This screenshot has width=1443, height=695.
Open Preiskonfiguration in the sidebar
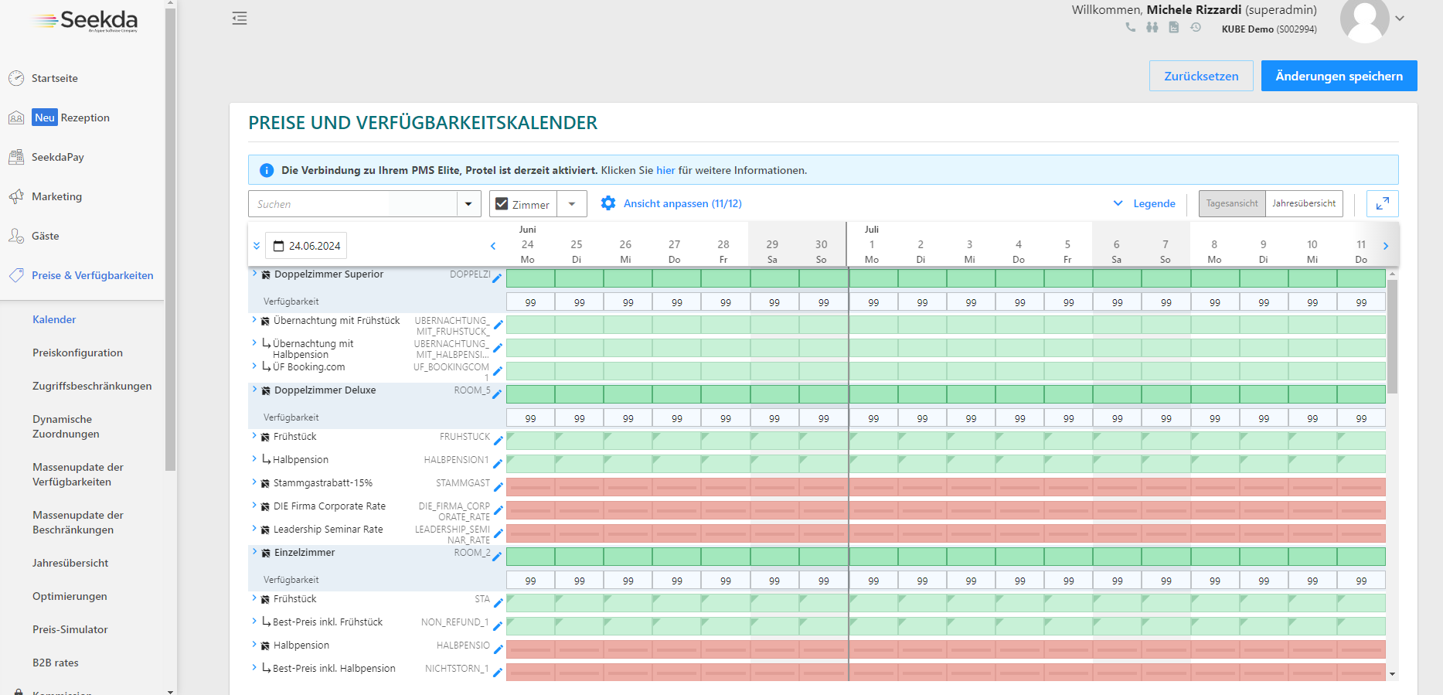click(x=77, y=353)
